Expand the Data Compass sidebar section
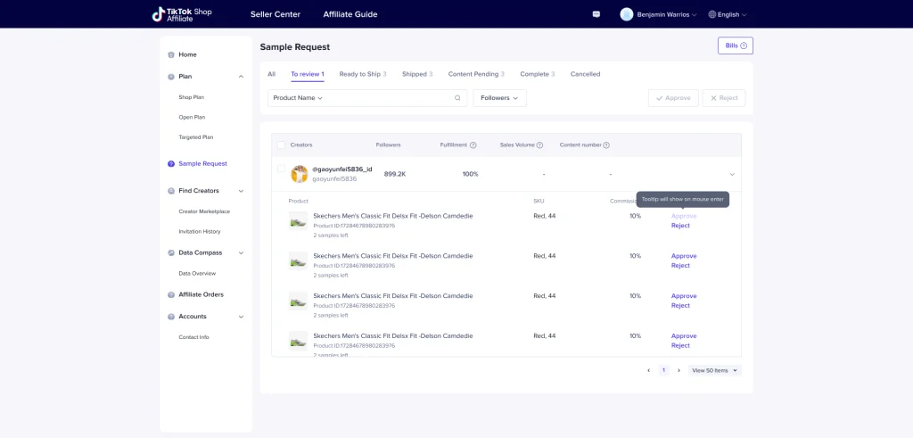 [241, 252]
